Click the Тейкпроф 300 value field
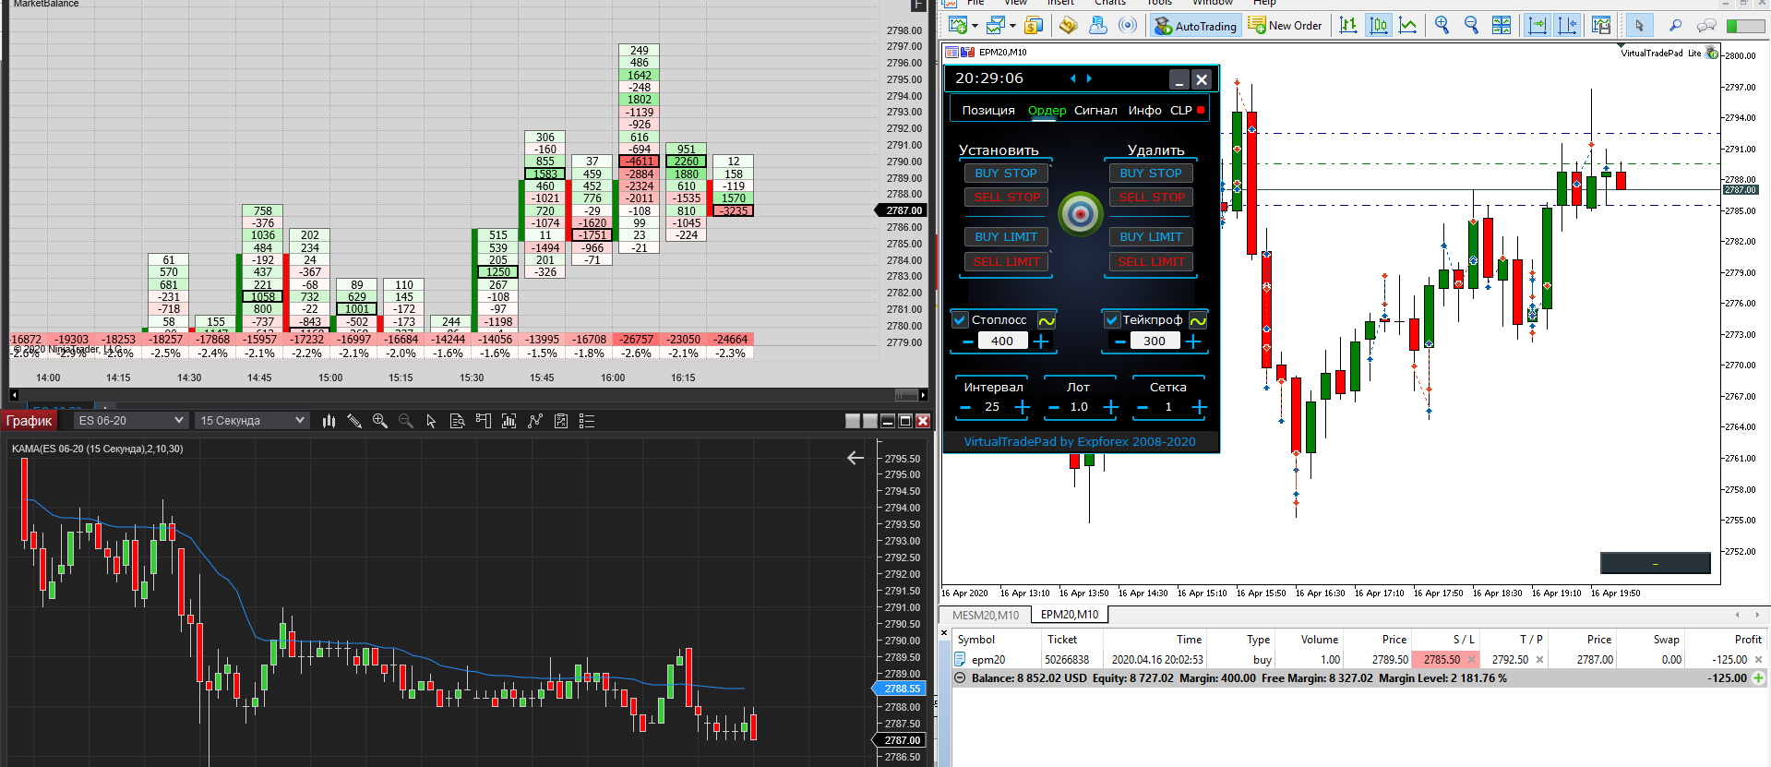 [x=1155, y=342]
